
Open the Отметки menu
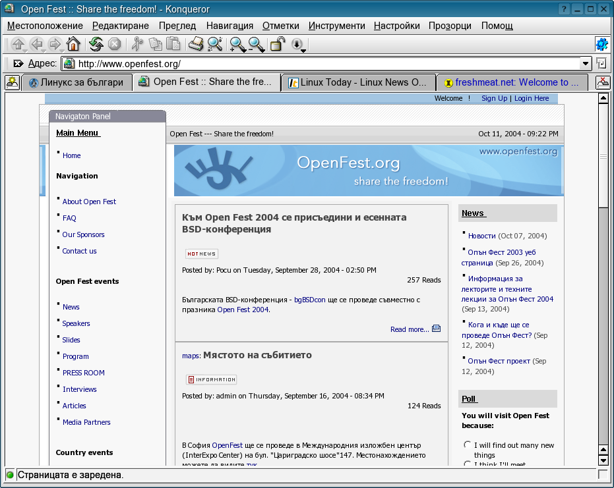(x=280, y=26)
